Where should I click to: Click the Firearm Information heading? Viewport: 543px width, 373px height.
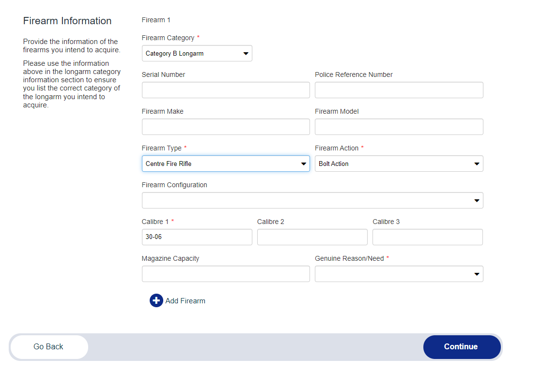pyautogui.click(x=67, y=21)
